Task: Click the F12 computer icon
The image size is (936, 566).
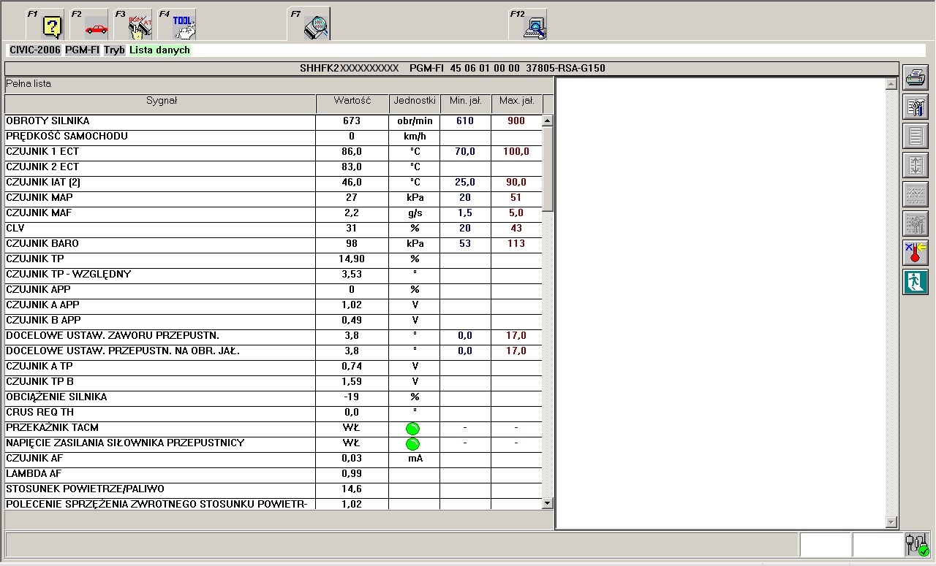Action: (528, 25)
